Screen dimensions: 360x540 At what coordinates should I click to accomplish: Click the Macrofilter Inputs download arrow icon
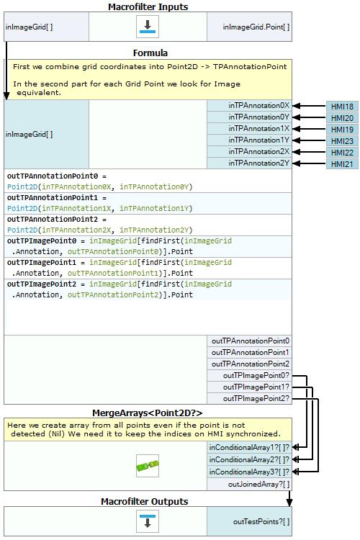coord(148,27)
